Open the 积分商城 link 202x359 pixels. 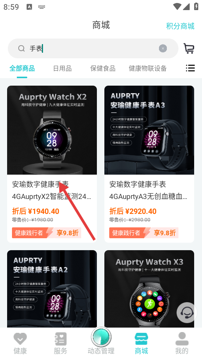[x=180, y=26]
